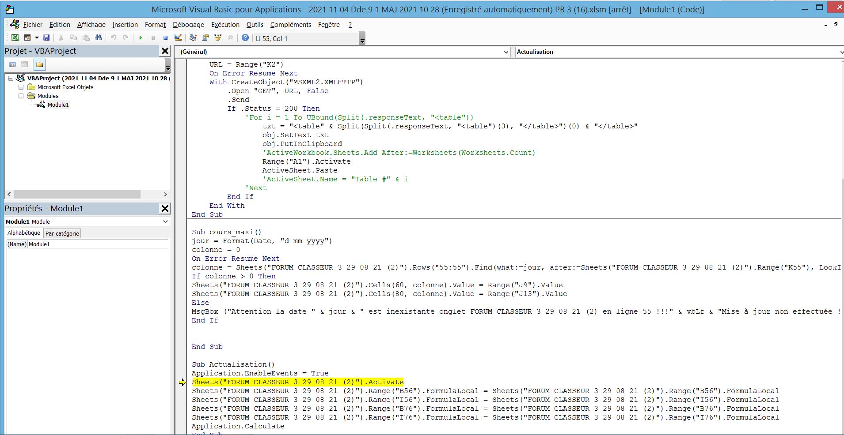Image resolution: width=844 pixels, height=435 pixels.
Task: Click the View Microsoft Excel icon
Action: (x=15, y=38)
